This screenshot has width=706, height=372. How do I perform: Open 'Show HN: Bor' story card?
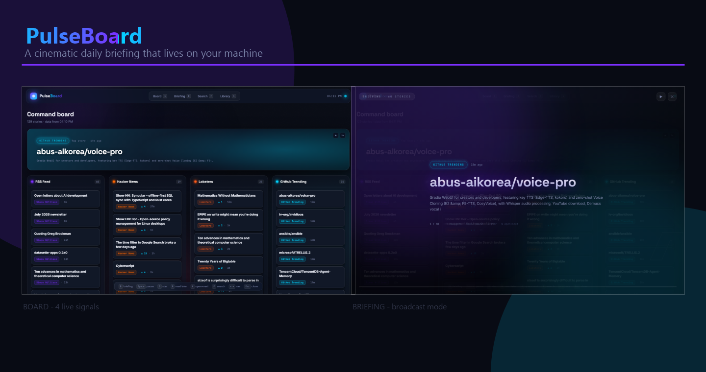point(147,224)
